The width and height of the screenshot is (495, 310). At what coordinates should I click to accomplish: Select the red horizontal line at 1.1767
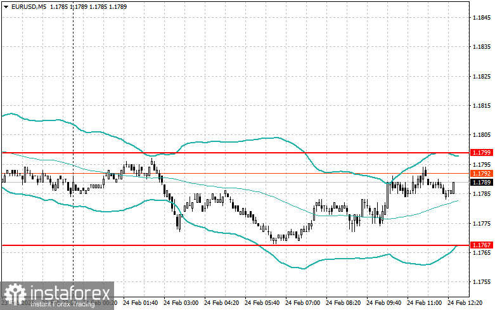[x=235, y=245]
